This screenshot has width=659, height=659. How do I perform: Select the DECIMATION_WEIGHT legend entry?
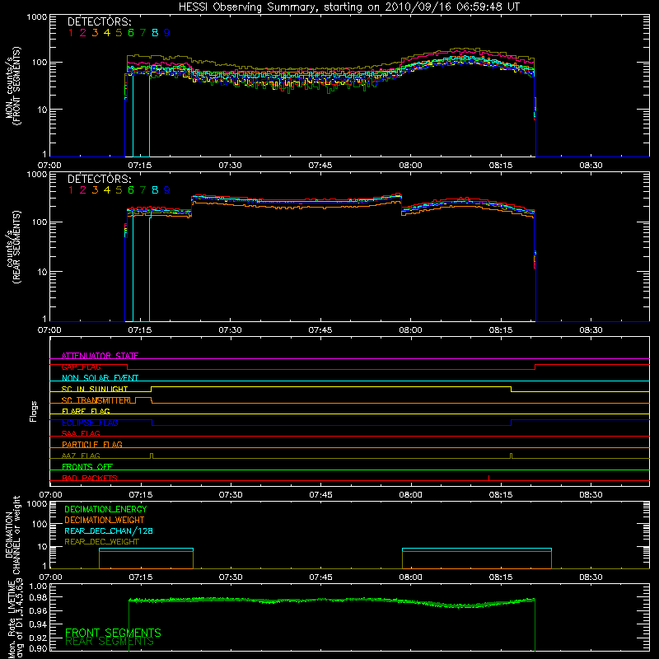[x=105, y=520]
